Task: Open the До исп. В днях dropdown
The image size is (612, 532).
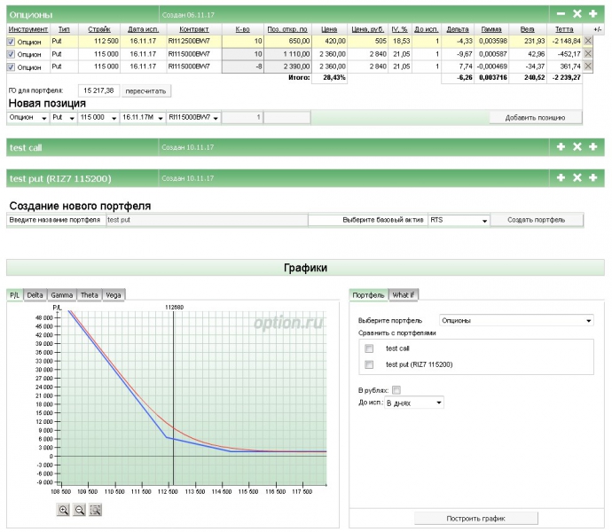Action: pyautogui.click(x=413, y=403)
